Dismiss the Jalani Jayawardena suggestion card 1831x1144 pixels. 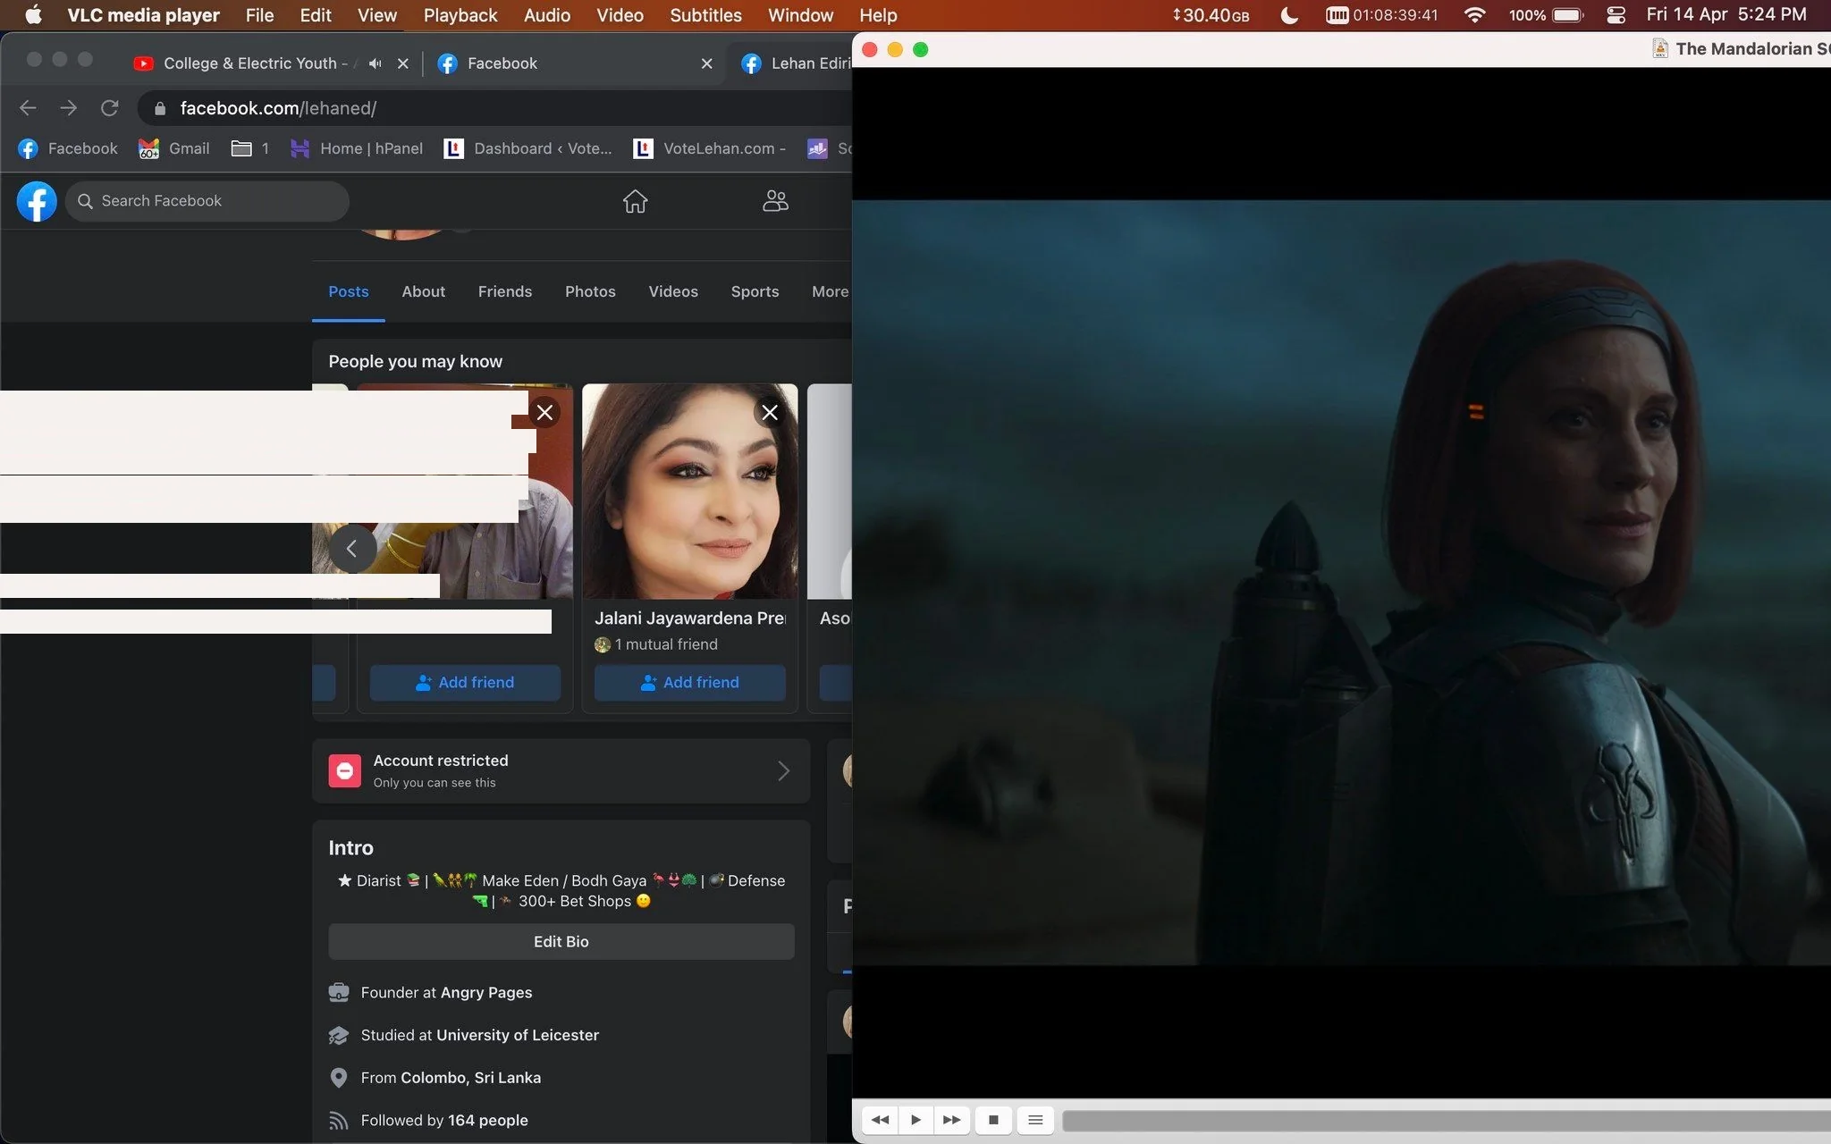pos(770,412)
